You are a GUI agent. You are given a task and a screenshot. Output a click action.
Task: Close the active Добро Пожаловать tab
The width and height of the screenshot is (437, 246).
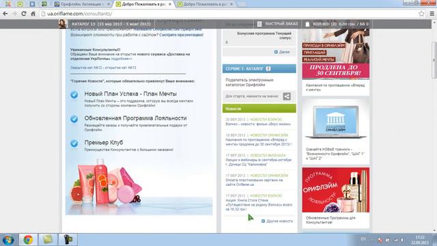pyautogui.click(x=170, y=4)
